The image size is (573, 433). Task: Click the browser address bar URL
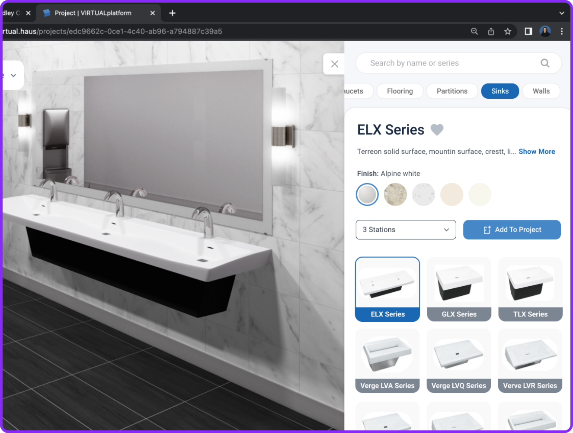pos(112,31)
